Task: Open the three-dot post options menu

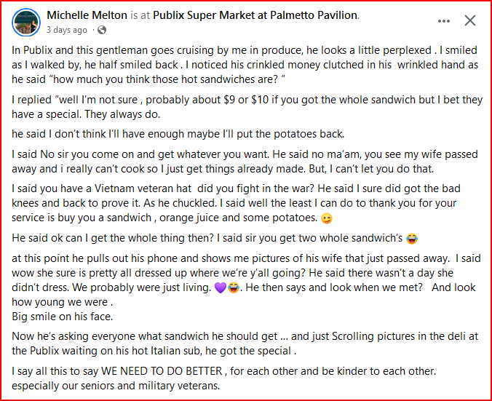Action: click(444, 21)
